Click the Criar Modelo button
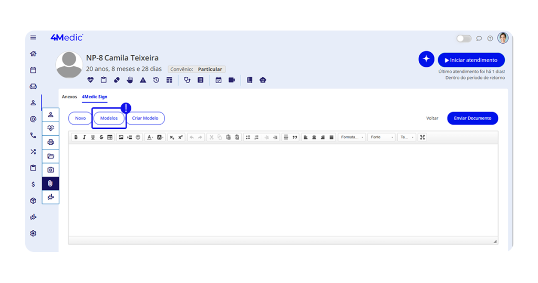The width and height of the screenshot is (538, 283). point(145,118)
